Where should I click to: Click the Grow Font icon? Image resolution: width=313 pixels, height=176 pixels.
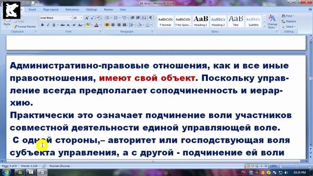pos(87,18)
